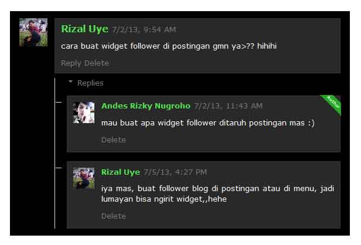
Task: Click Andes Rizky Nugroho's avatar picture
Action: point(84,113)
